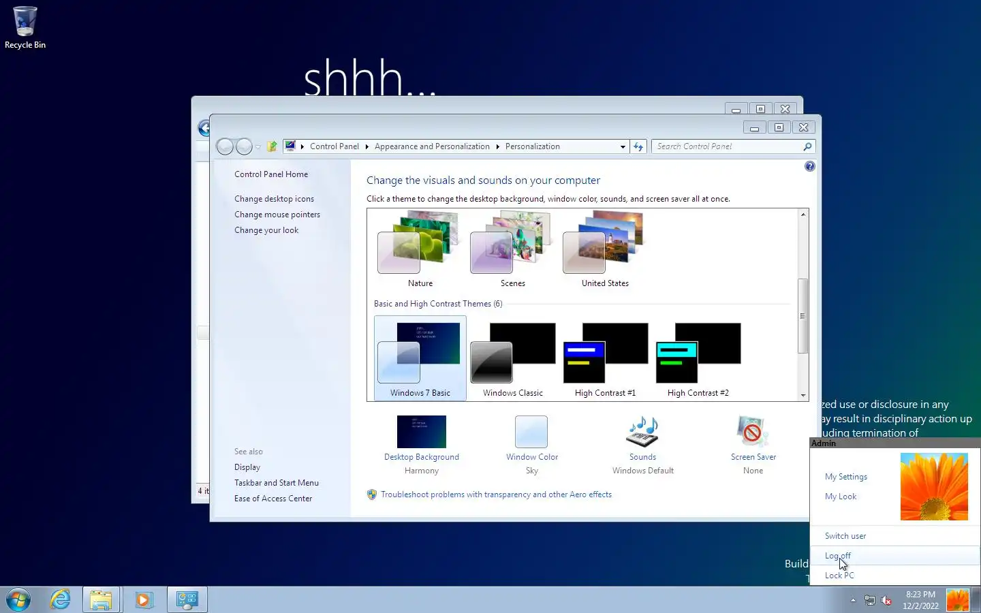Open Change your look link

[266, 230]
